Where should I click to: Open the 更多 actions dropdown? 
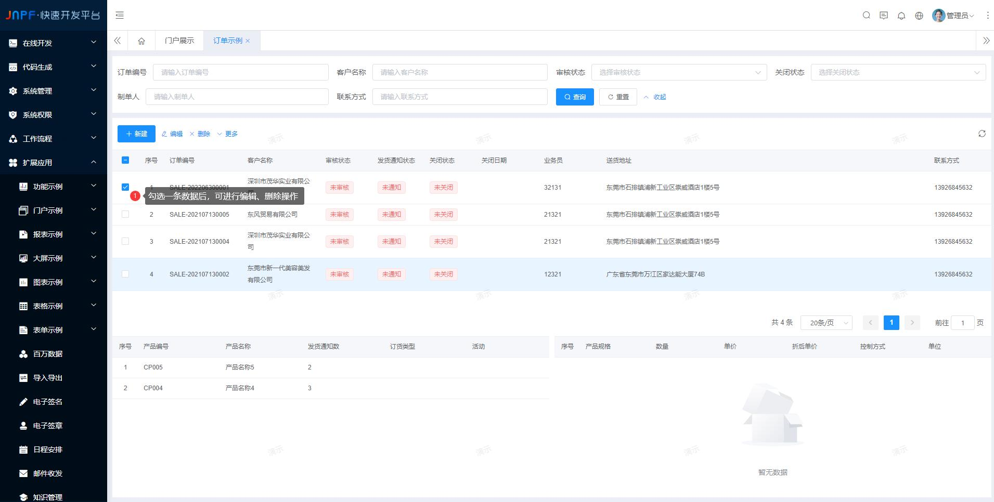click(x=227, y=134)
